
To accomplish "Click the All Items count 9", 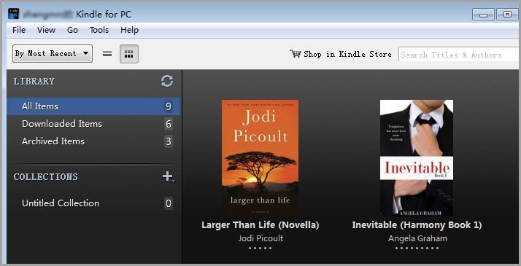I will point(169,106).
